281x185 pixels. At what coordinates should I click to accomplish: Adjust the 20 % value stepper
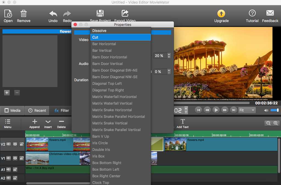[x=169, y=56]
